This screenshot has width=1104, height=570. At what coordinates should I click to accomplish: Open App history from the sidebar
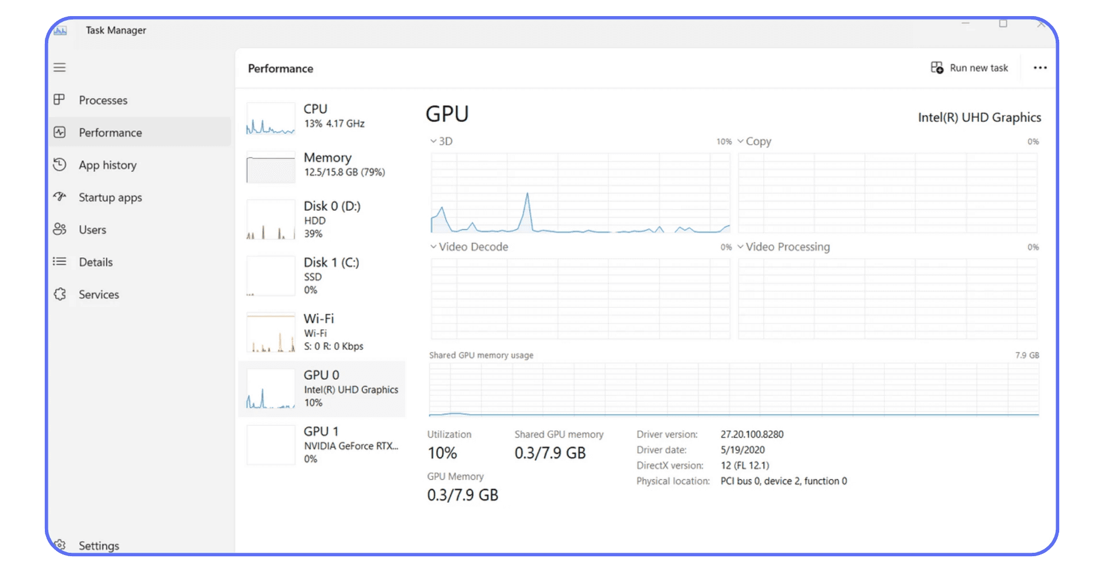click(60, 165)
